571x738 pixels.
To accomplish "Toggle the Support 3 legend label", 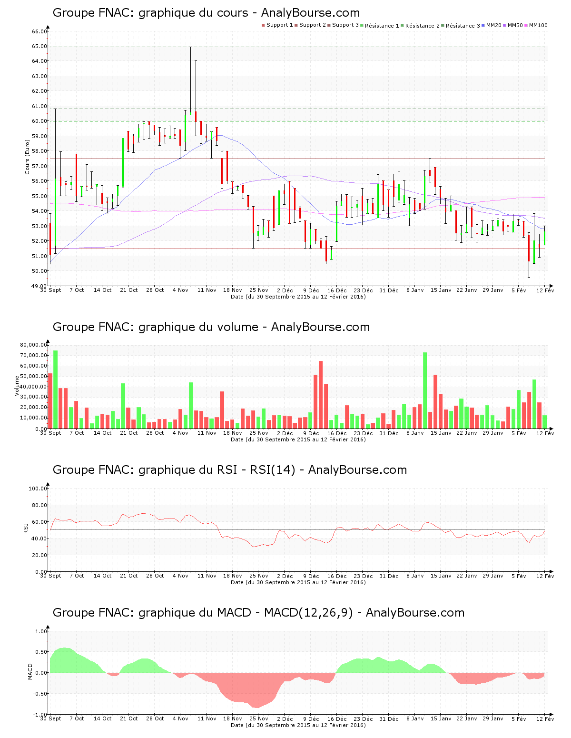I will click(x=345, y=25).
